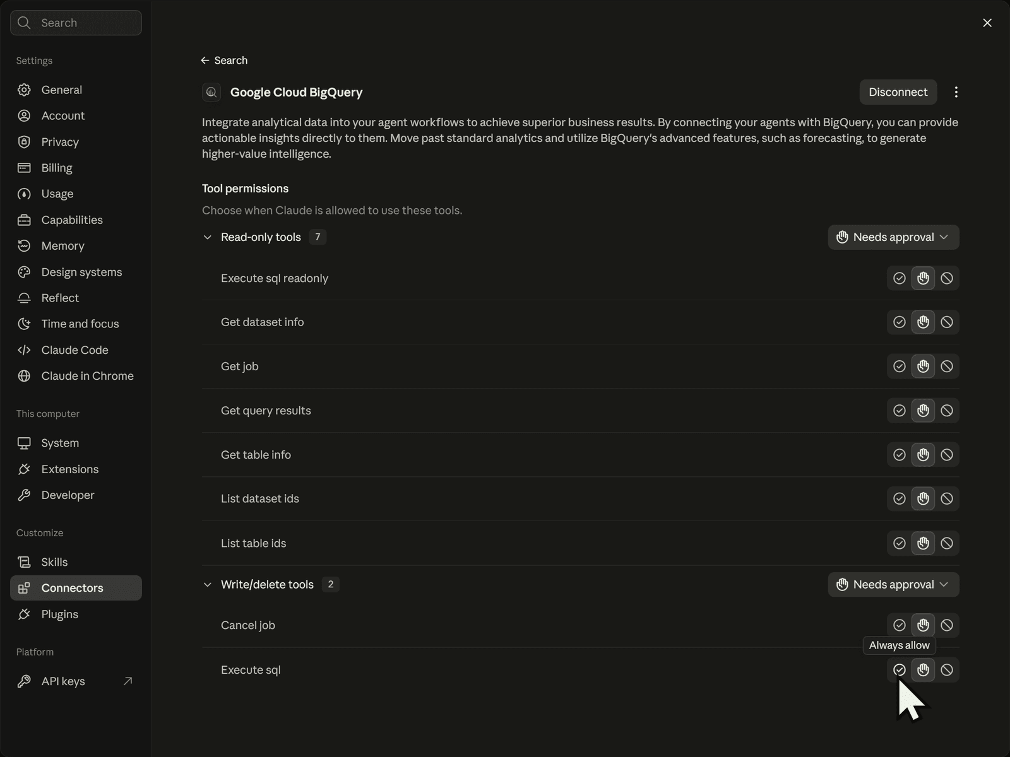Open API keys external link arrow
Viewport: 1010px width, 757px height.
[128, 681]
